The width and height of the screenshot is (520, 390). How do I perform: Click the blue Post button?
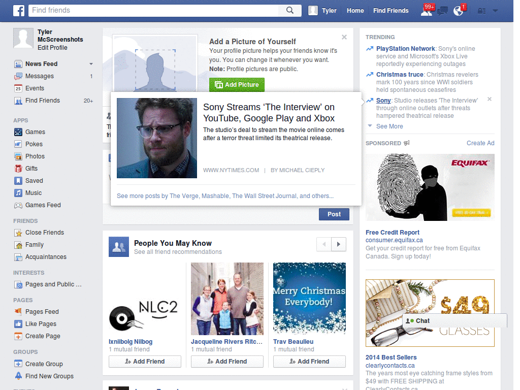(334, 214)
